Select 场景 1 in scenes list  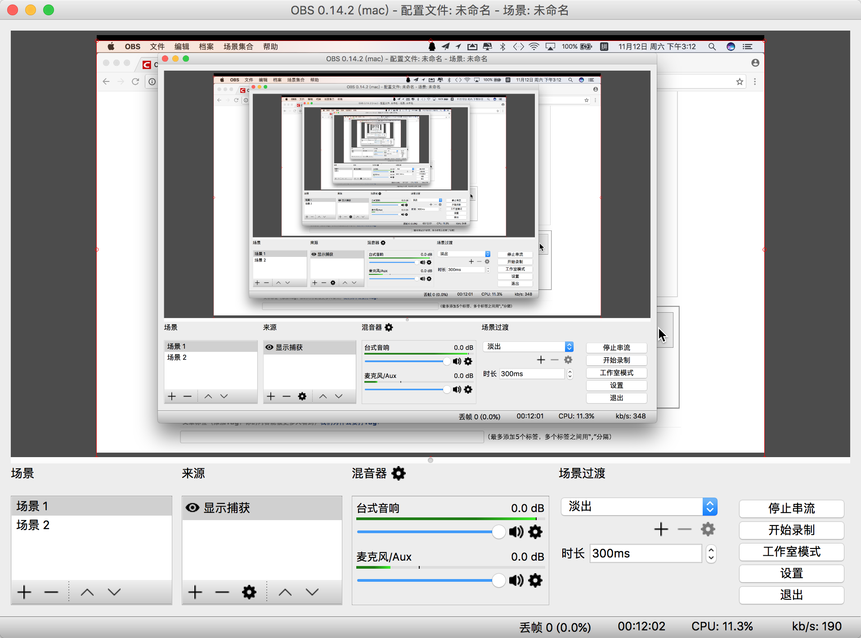pos(91,506)
